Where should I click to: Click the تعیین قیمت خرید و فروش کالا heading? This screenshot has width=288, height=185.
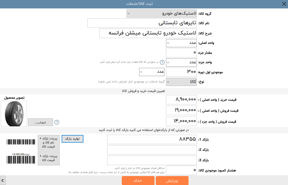click(143, 91)
